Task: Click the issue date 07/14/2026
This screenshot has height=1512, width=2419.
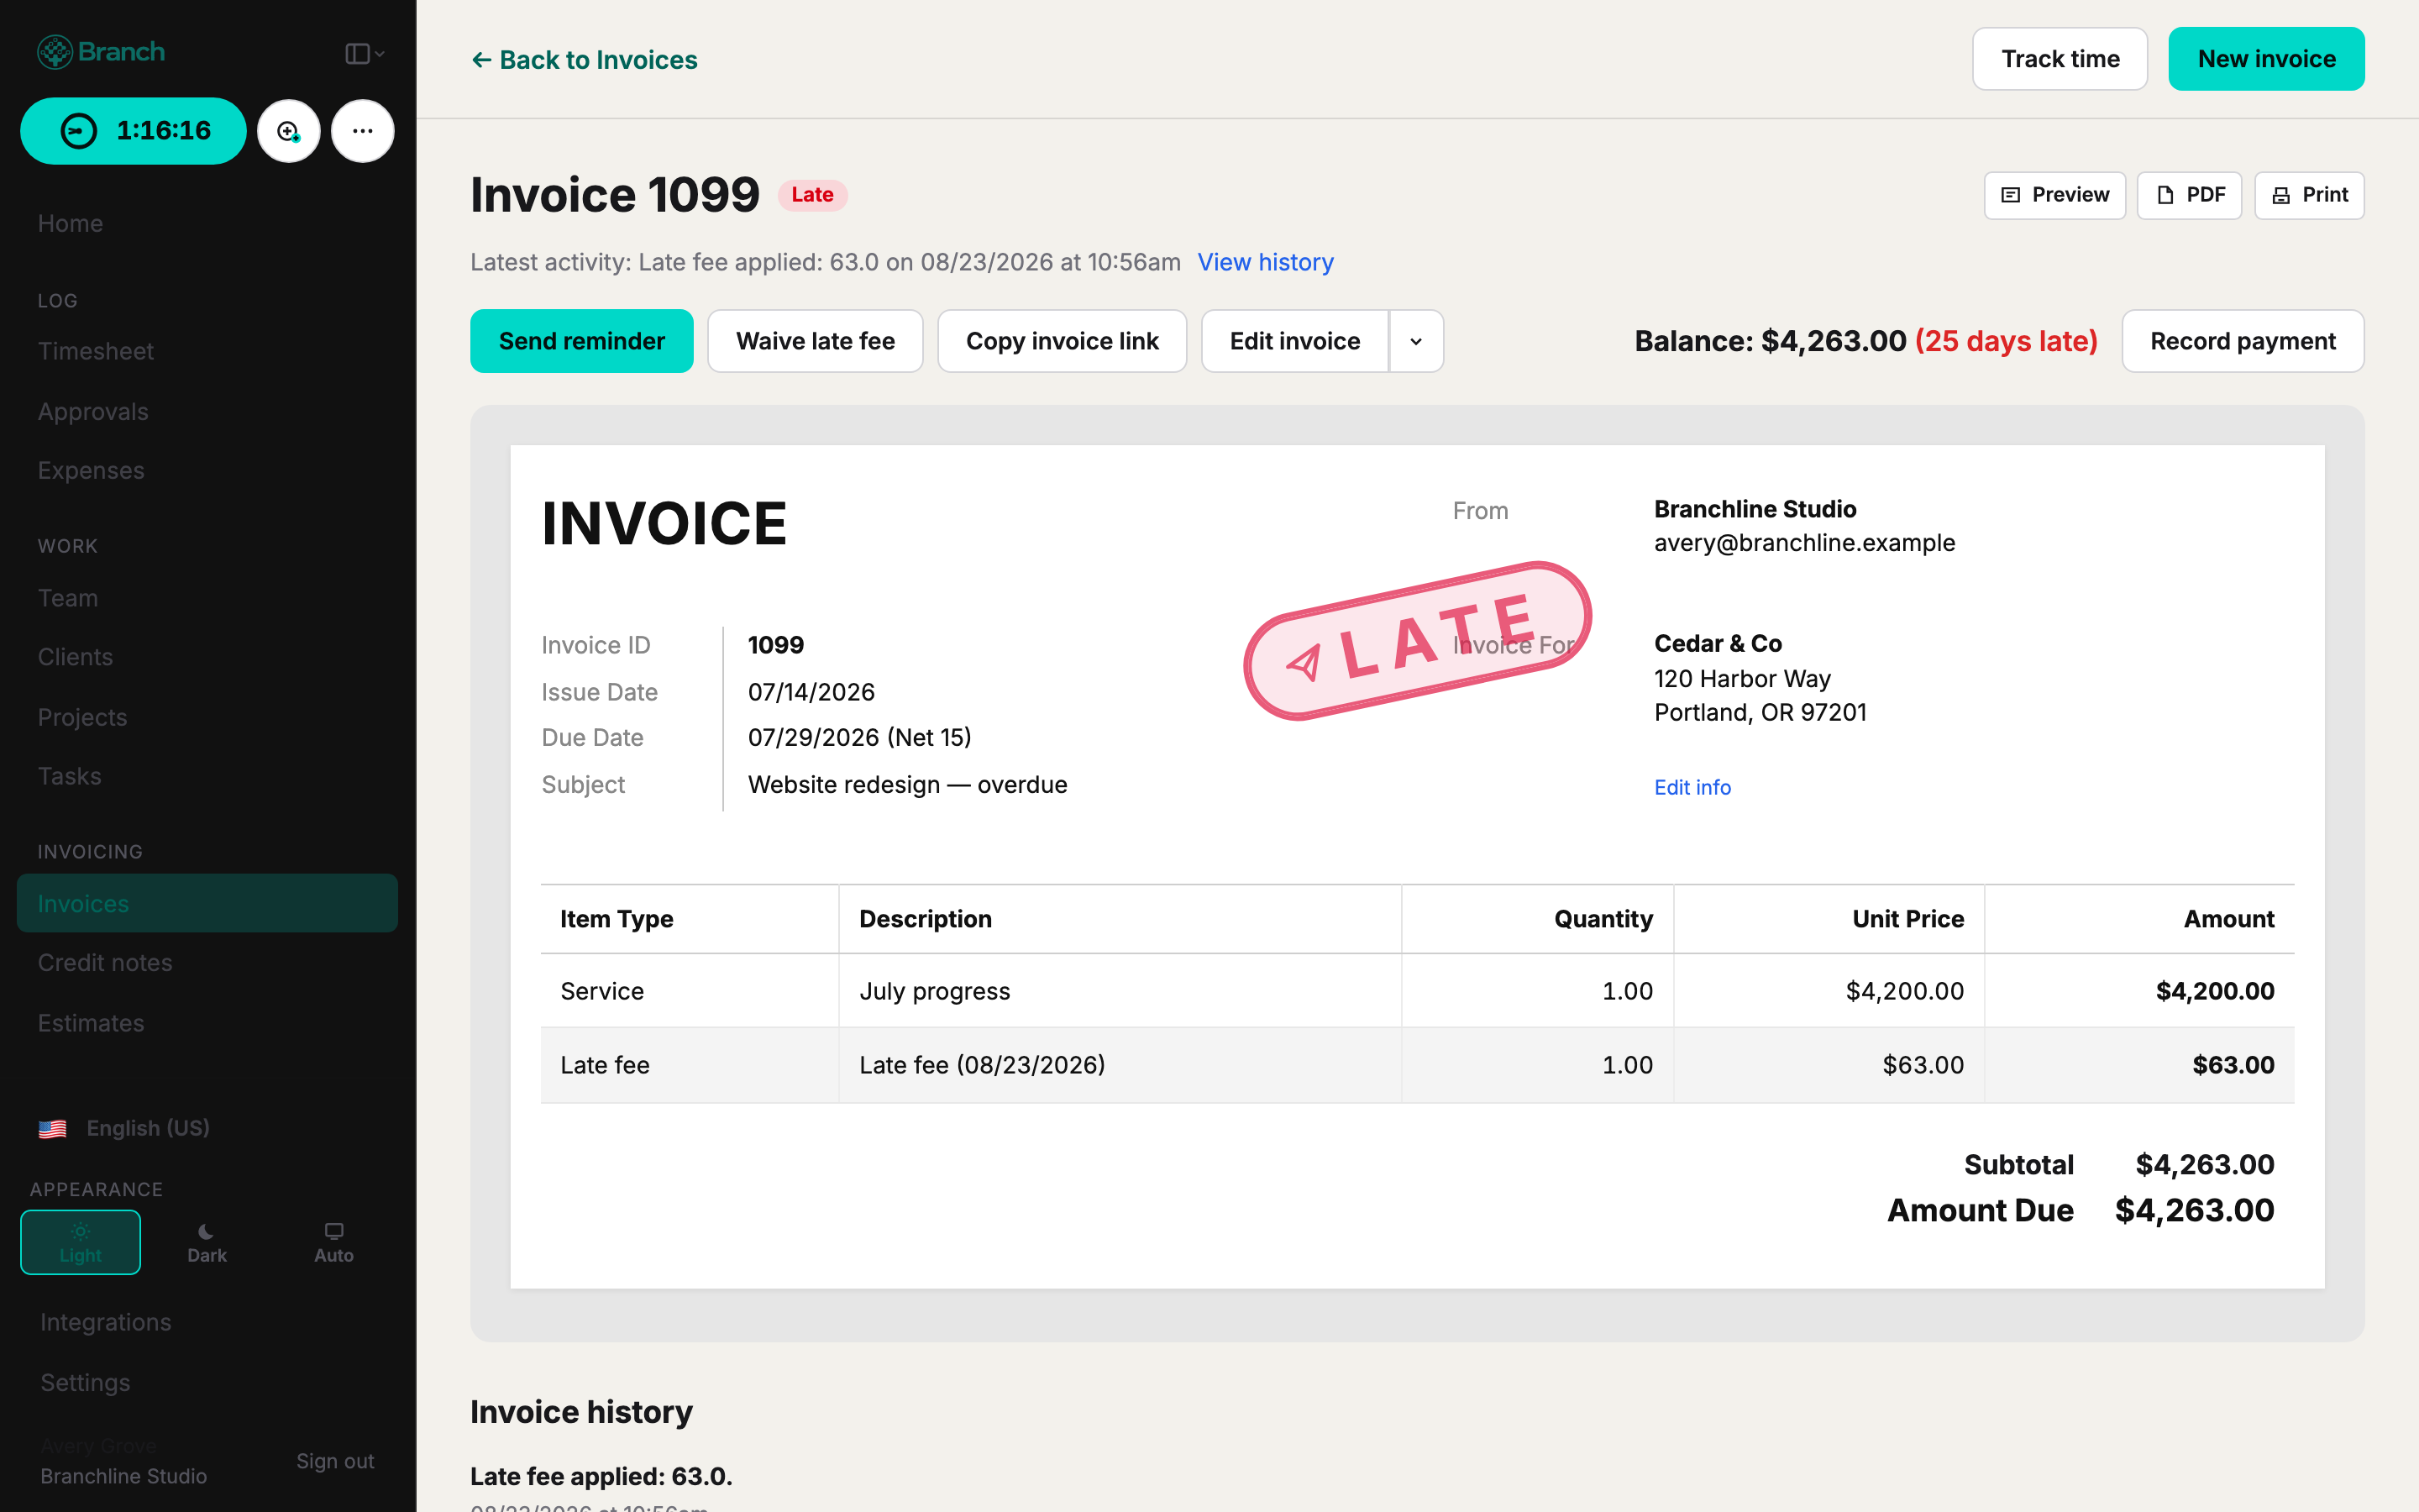Action: coord(811,692)
